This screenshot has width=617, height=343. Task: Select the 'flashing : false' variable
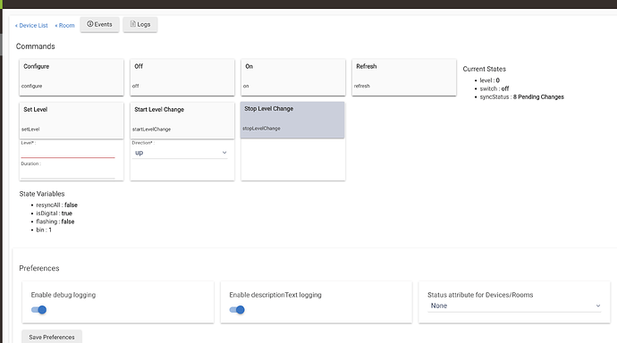[x=55, y=222]
